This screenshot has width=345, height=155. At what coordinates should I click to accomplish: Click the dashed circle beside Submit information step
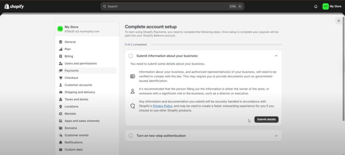click(x=131, y=56)
